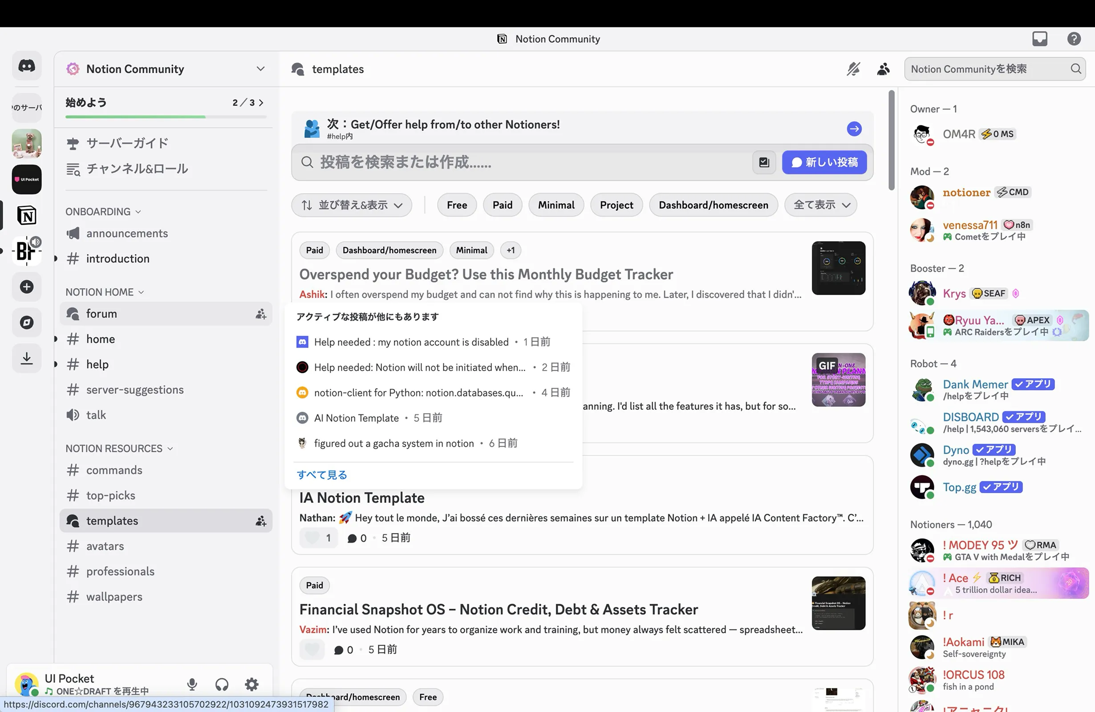Open the introduction channel
Viewport: 1095px width, 712px height.
(x=166, y=259)
